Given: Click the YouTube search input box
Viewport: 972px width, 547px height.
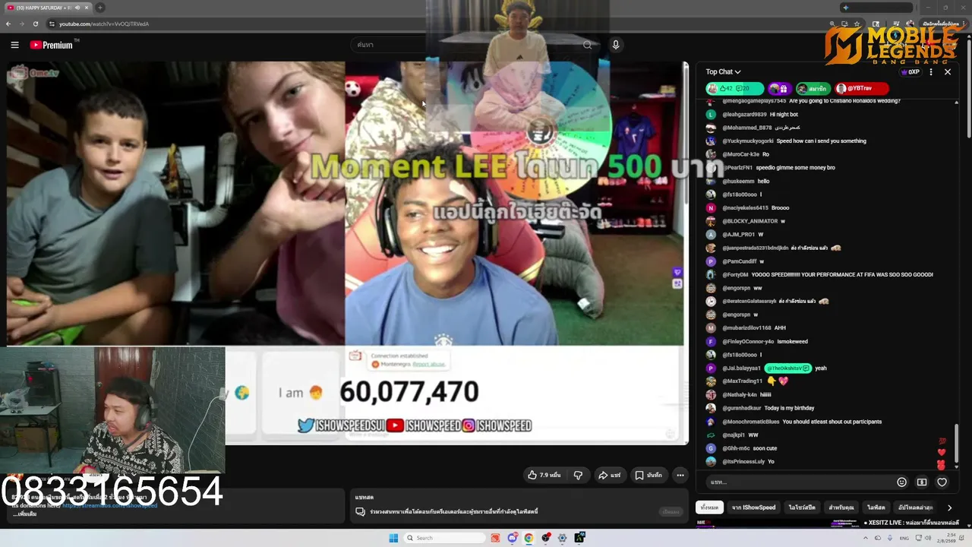Looking at the screenshot, I should tap(465, 45).
